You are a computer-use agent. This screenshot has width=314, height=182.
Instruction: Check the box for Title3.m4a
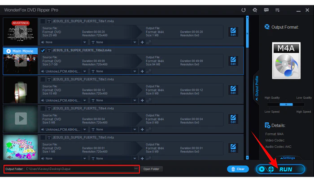43,80
